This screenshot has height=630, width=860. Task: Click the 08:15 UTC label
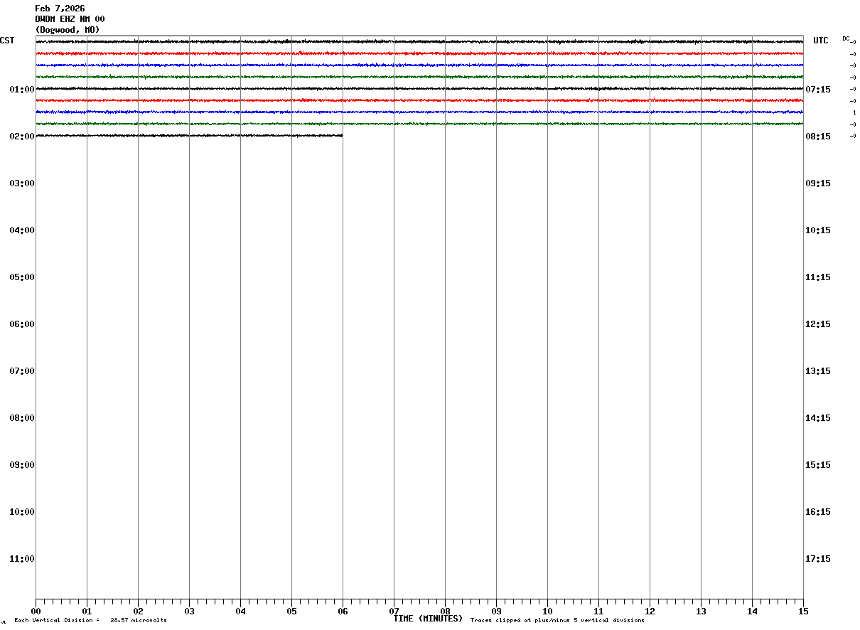[x=818, y=137]
